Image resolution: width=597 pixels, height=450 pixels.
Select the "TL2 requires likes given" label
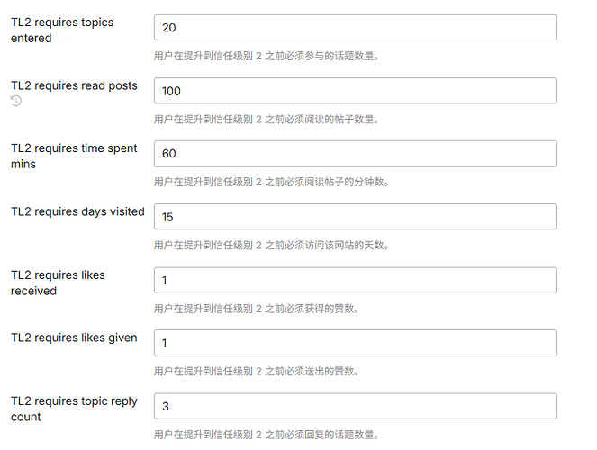74,337
